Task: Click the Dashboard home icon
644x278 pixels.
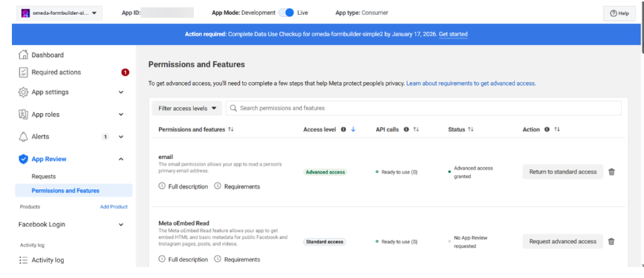Action: click(x=24, y=55)
